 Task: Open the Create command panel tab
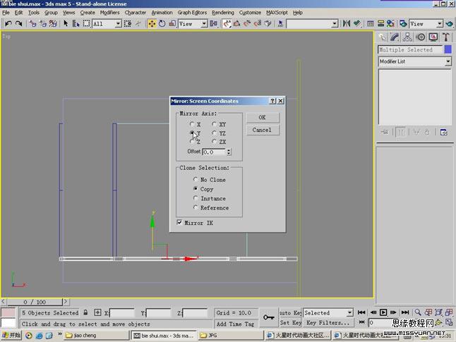382,37
